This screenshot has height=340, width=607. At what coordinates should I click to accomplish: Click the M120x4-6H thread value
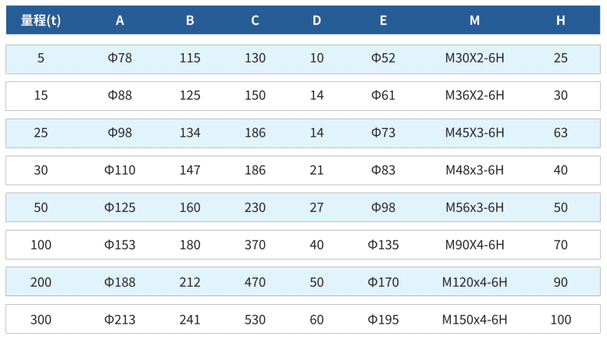tap(475, 282)
